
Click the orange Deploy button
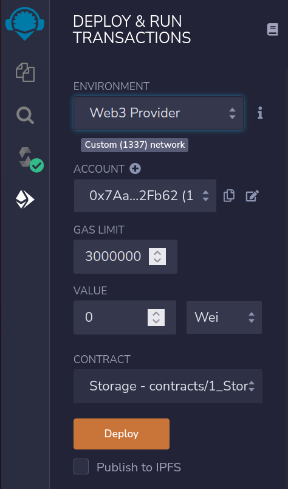tap(122, 434)
